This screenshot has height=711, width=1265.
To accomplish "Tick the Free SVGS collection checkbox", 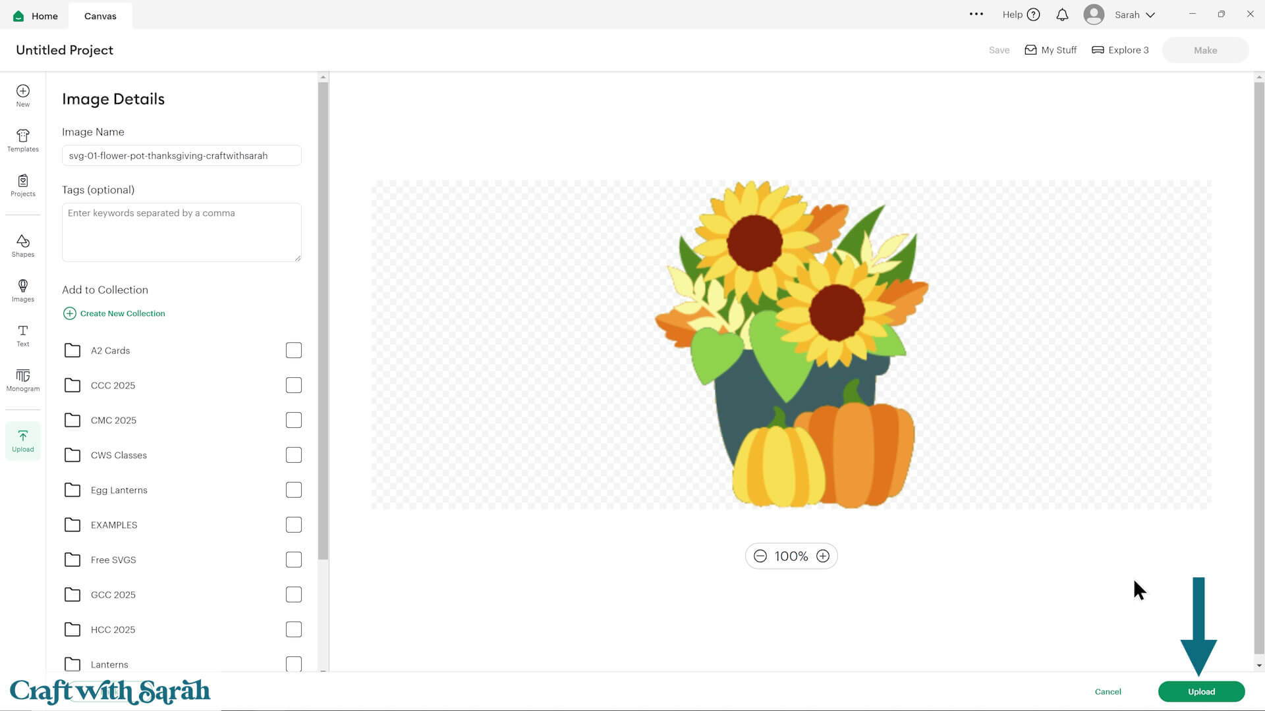I will point(294,560).
